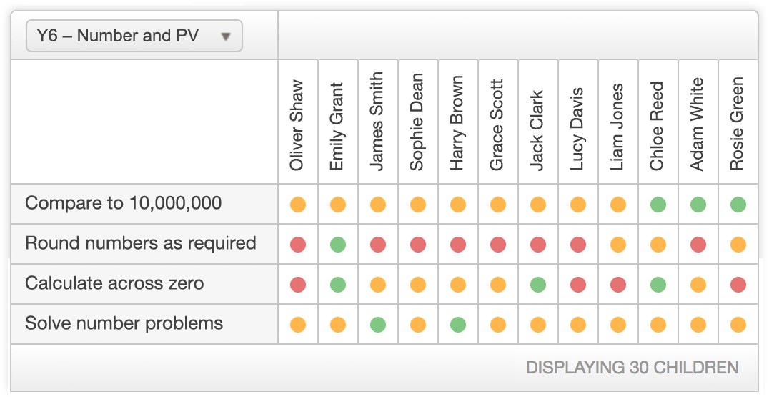Click the Harry Brown column header
Image resolution: width=769 pixels, height=402 pixels.
pos(457,123)
